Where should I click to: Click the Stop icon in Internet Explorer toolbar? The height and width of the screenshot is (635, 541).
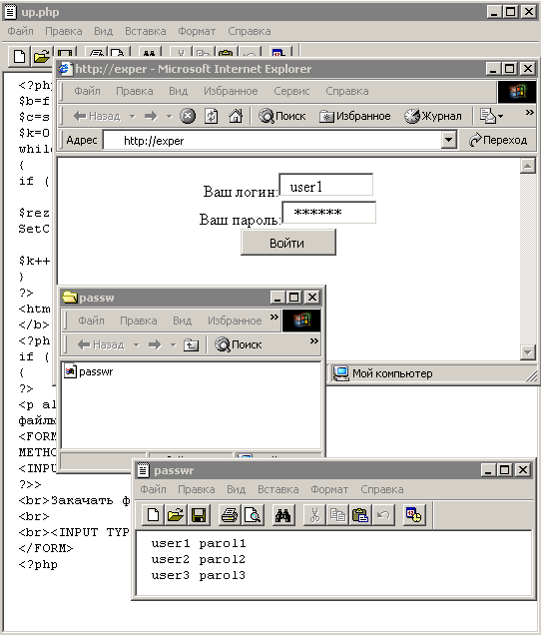point(188,116)
